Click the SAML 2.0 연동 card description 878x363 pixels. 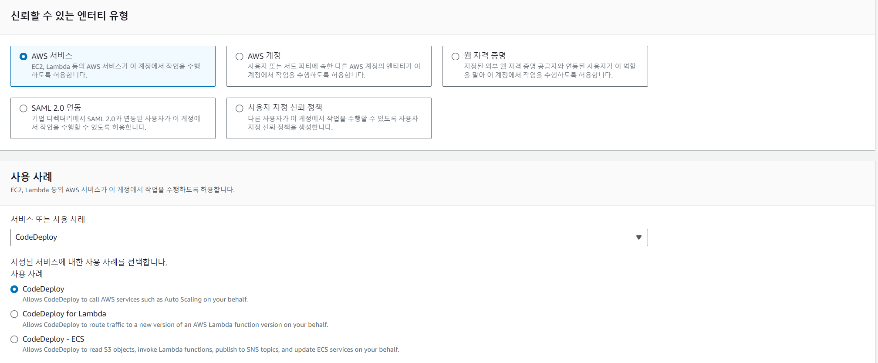(116, 123)
